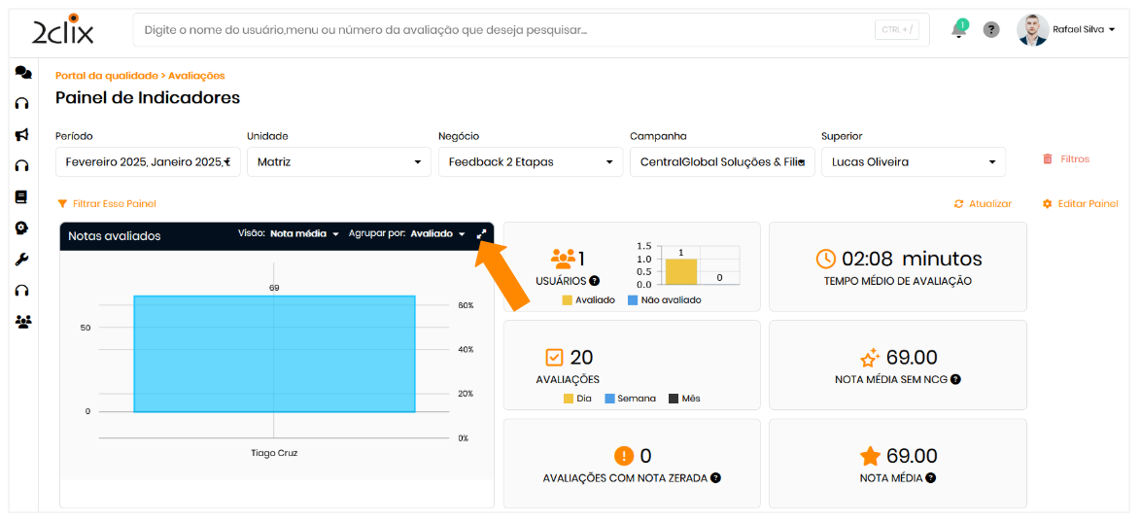Image resolution: width=1141 pixels, height=523 pixels.
Task: Expand the Superior dropdown Lucas Oliveira
Action: pyautogui.click(x=913, y=162)
